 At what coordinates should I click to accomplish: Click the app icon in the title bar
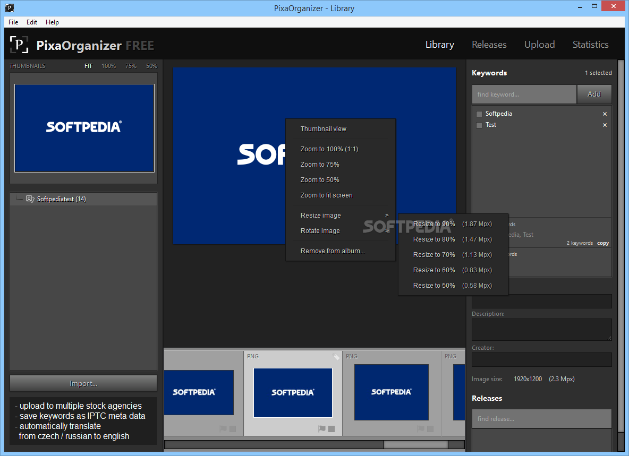[x=9, y=7]
